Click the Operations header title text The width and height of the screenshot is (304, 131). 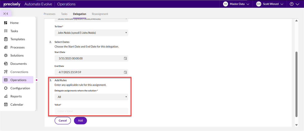click(66, 4)
